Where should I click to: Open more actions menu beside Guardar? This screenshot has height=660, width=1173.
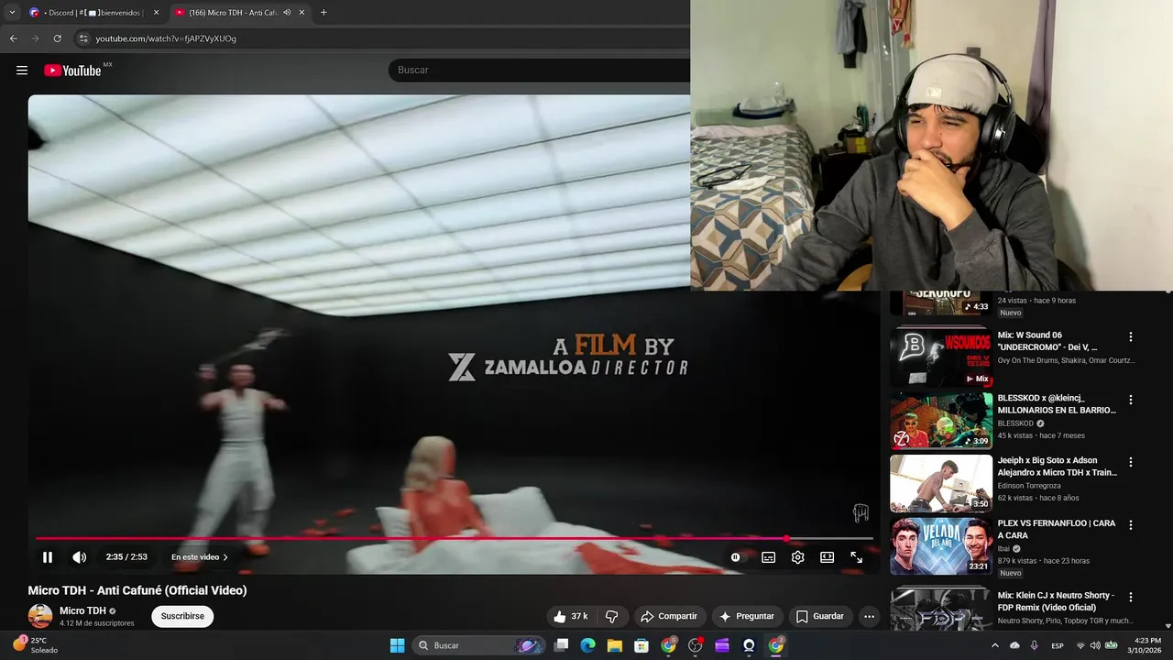(869, 617)
